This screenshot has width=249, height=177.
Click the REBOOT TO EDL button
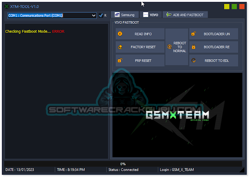click(214, 60)
